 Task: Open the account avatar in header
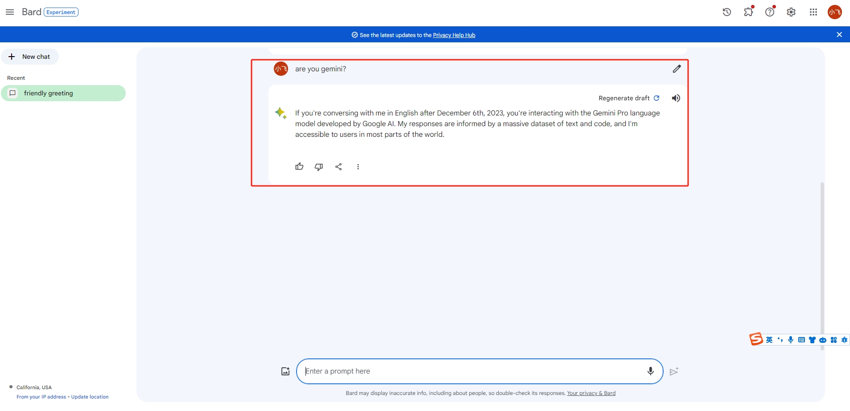tap(835, 12)
